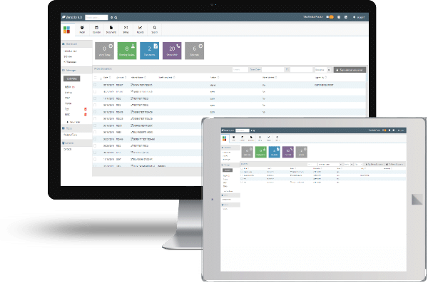Click the gear icon beside monitor header search

tap(112, 18)
